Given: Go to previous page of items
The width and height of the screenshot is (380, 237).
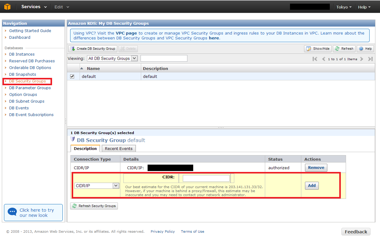Looking at the screenshot, I should (x=323, y=59).
